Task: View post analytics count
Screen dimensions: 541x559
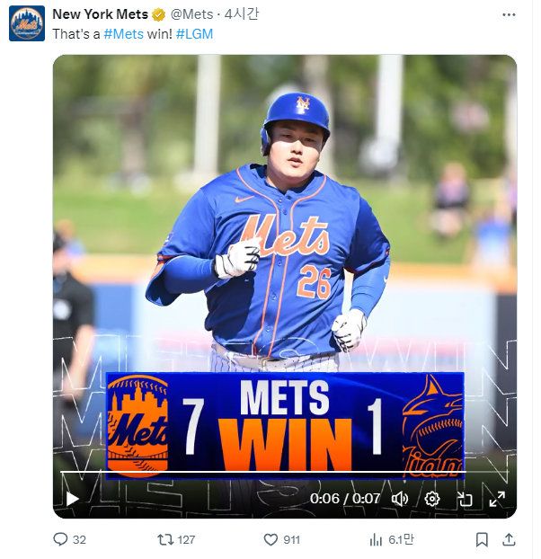Action: click(376, 539)
